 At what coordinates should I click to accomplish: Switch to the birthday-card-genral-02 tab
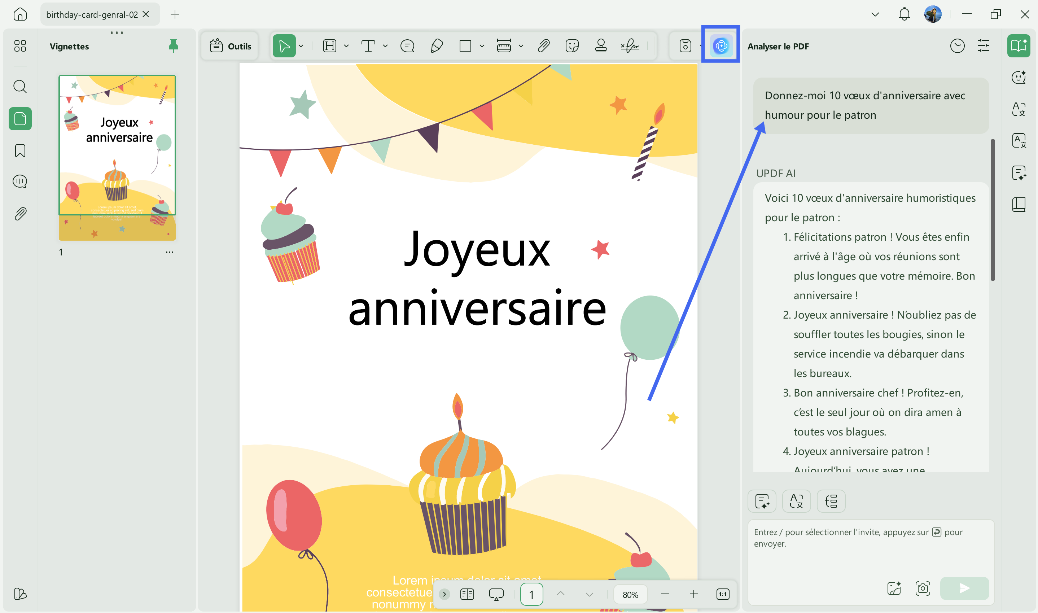pos(92,14)
